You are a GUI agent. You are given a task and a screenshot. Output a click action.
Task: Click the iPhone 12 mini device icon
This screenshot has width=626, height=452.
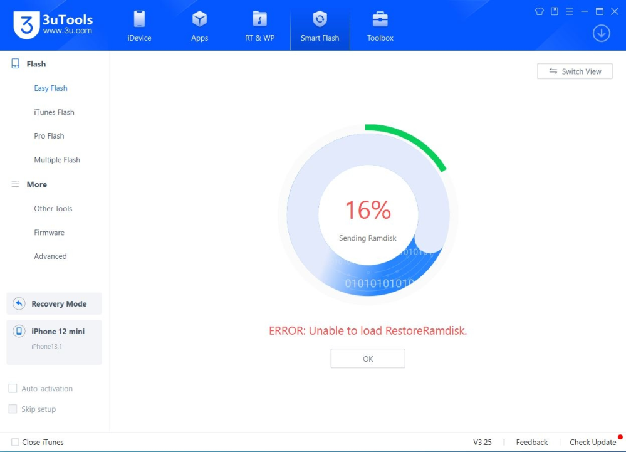pos(19,331)
